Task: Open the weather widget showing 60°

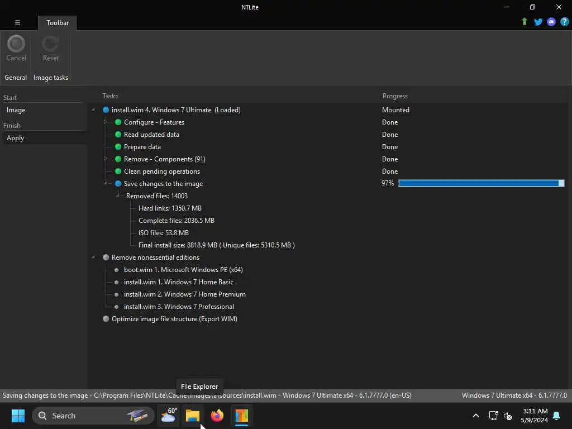Action: [169, 416]
